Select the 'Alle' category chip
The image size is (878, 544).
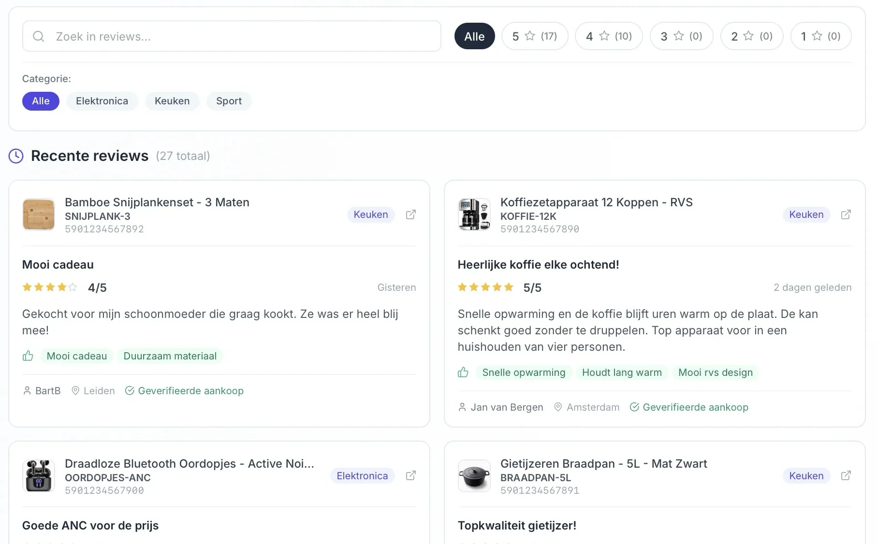(41, 101)
